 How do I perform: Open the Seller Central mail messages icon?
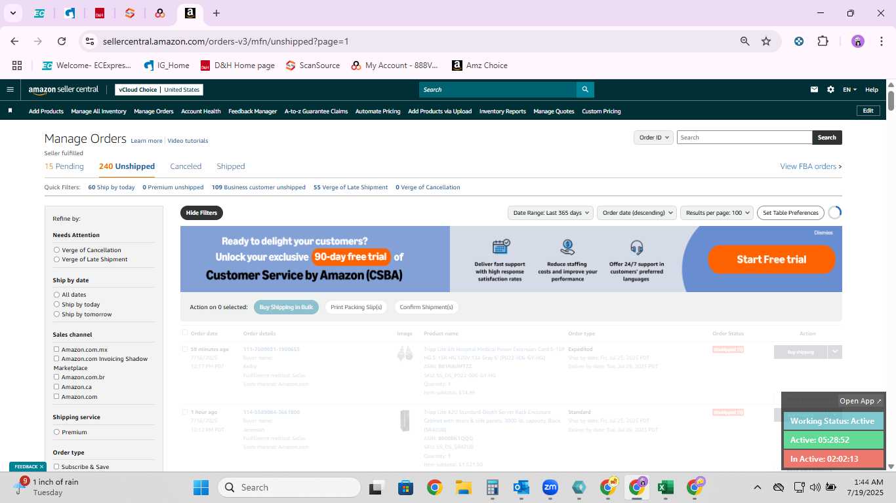(815, 90)
